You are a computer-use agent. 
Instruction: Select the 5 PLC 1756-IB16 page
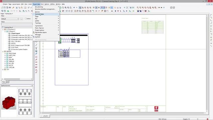pos(16,41)
